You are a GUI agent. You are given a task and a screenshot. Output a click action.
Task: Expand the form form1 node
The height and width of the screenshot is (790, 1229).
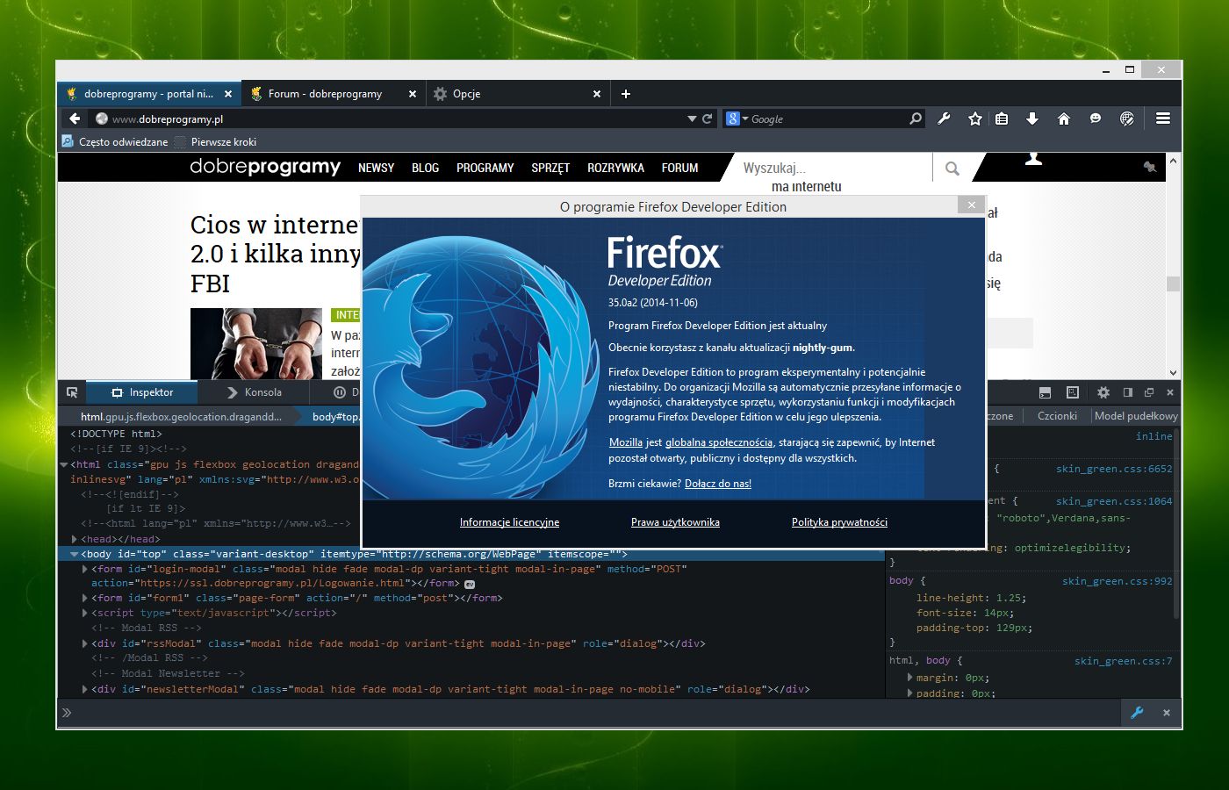[85, 598]
